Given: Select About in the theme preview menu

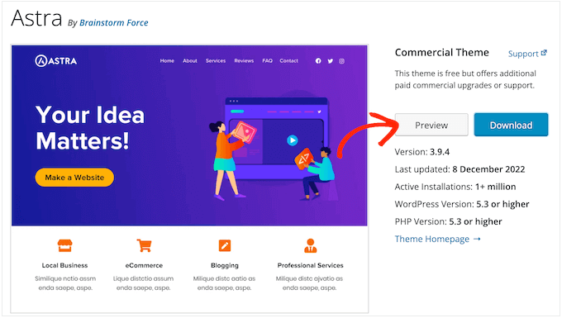Looking at the screenshot, I should pos(190,61).
